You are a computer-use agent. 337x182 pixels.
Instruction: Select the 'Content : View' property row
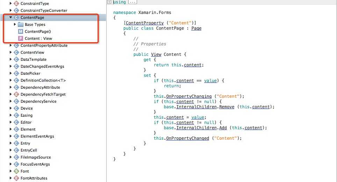click(38, 38)
